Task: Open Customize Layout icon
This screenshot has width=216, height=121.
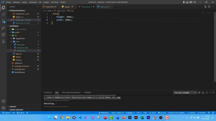Action: (195, 2)
